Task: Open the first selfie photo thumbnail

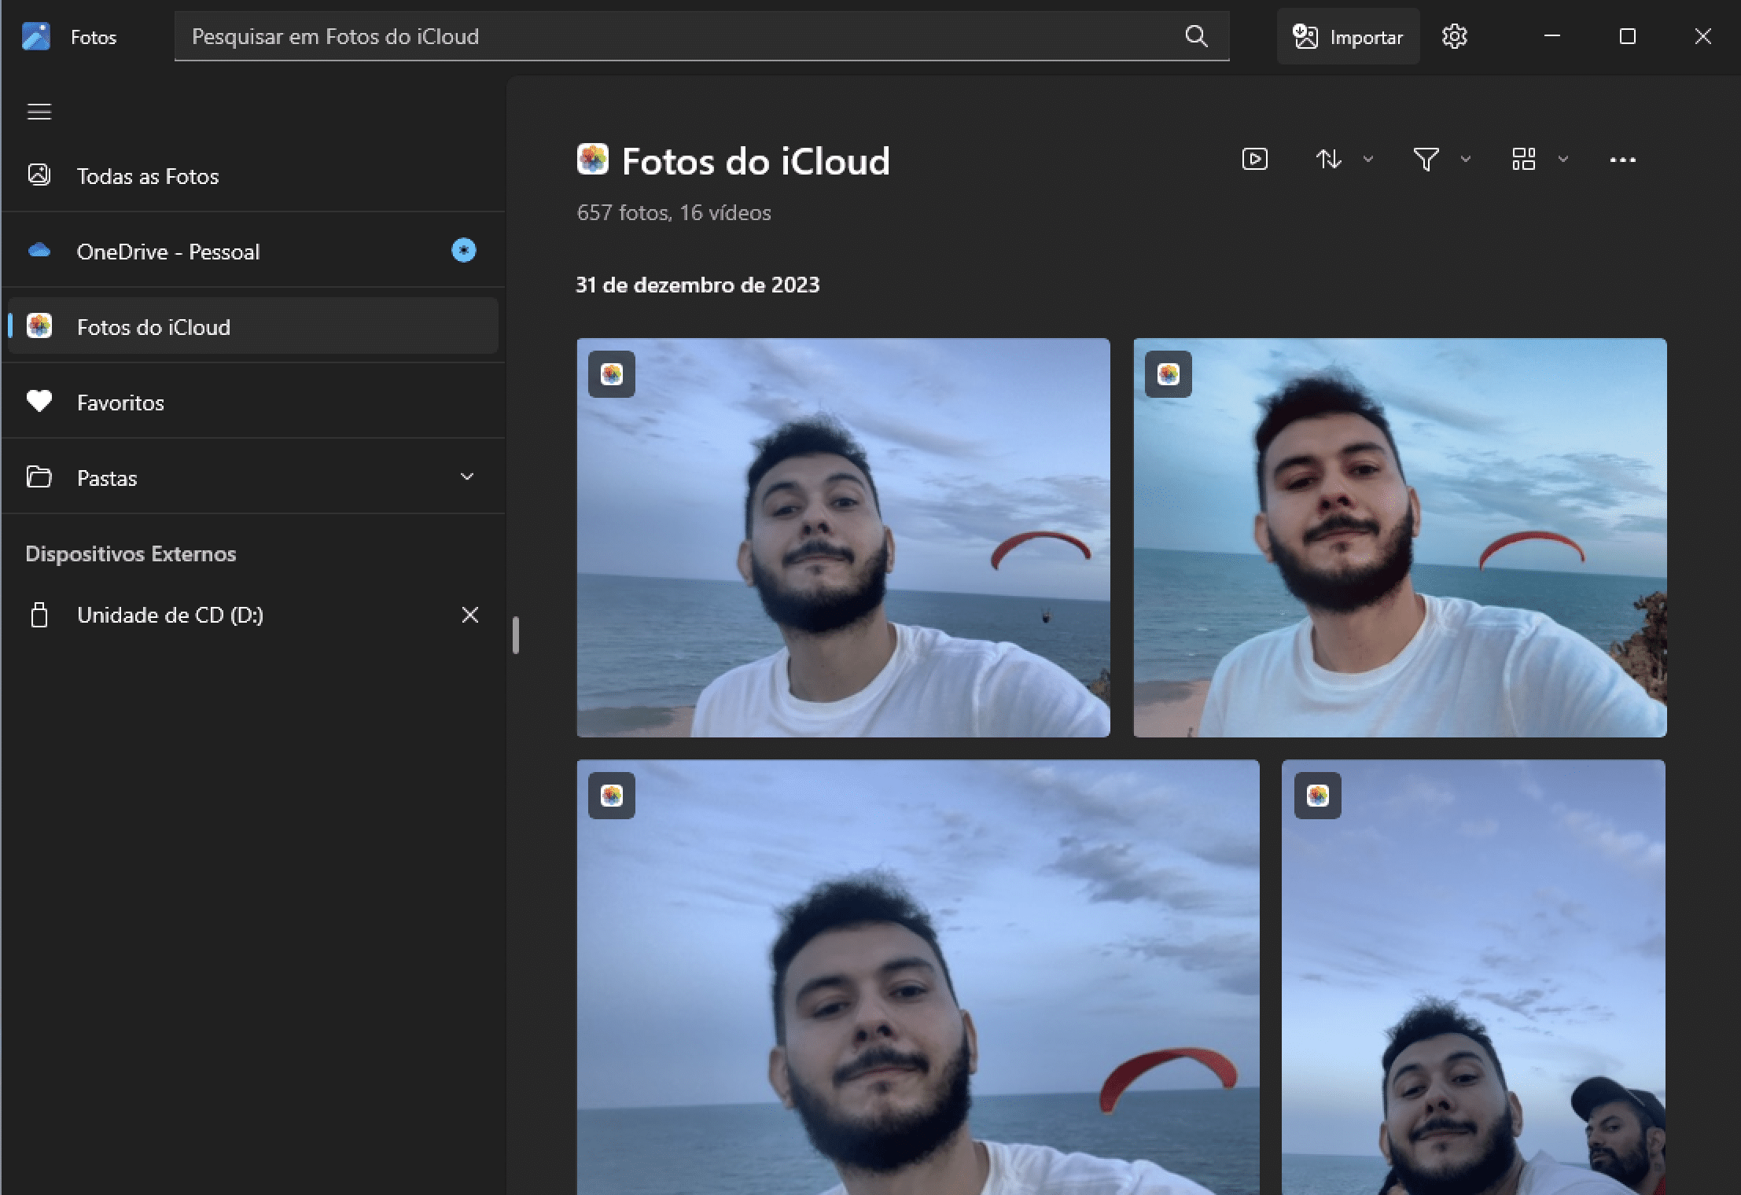Action: (843, 538)
